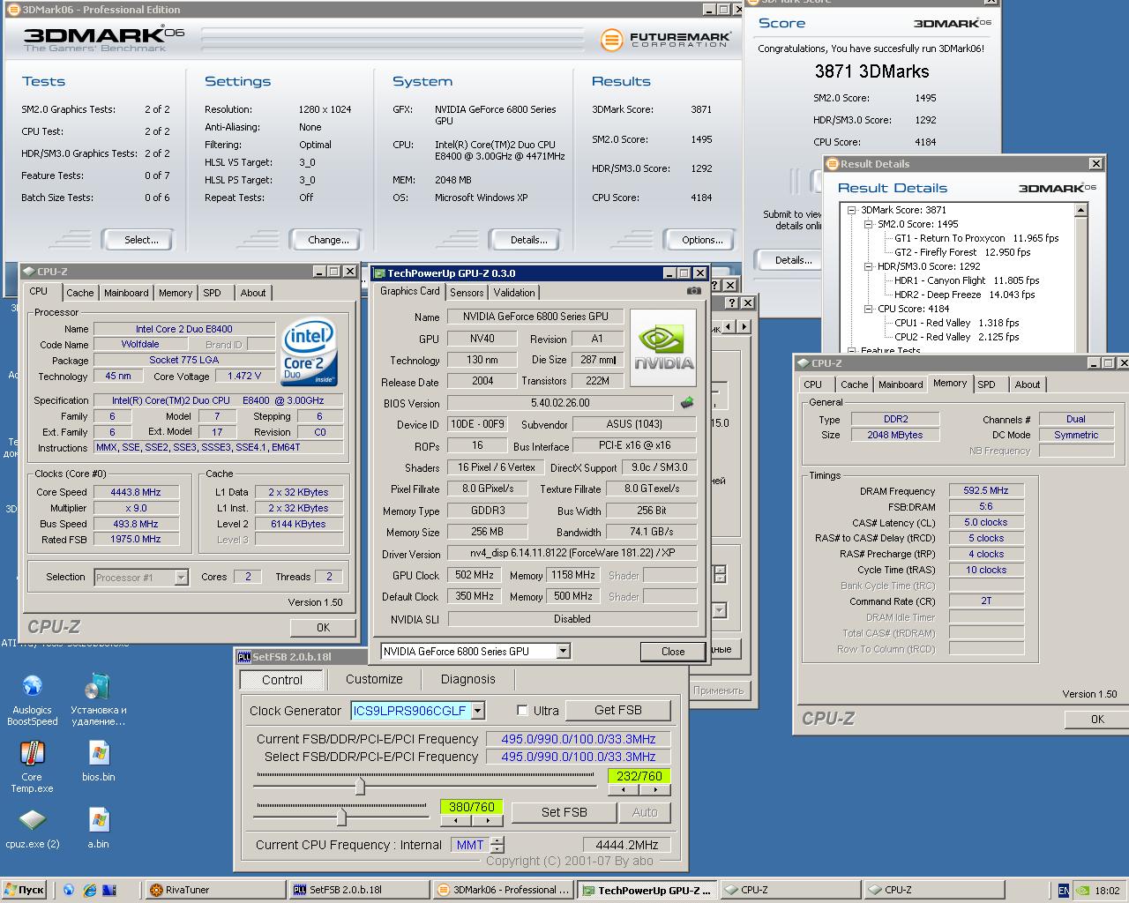Open About tab in right CPU-Z window
The height and width of the screenshot is (903, 1129).
[x=1027, y=384]
